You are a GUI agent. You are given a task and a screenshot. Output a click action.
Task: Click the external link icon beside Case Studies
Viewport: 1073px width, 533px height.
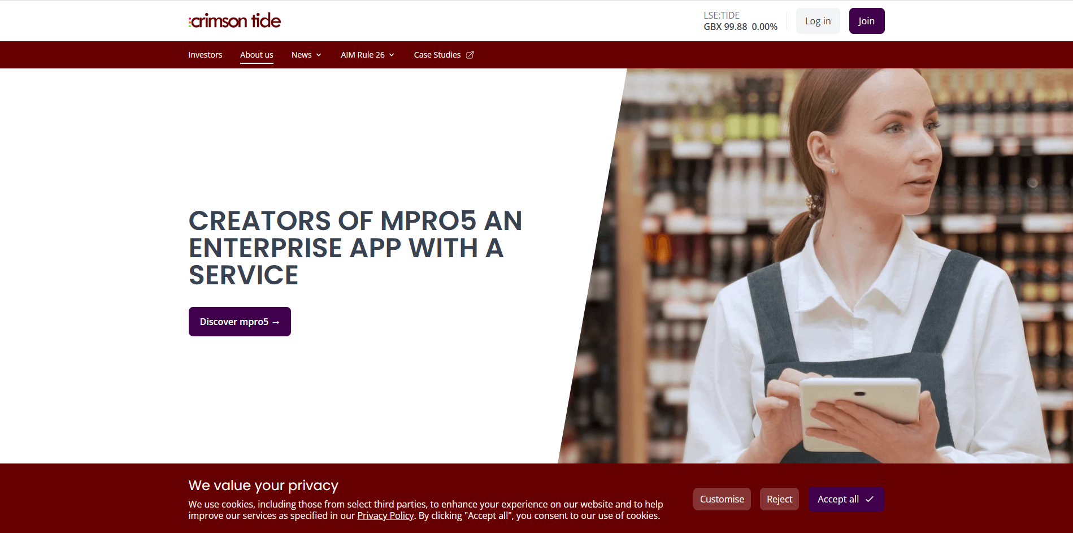470,55
